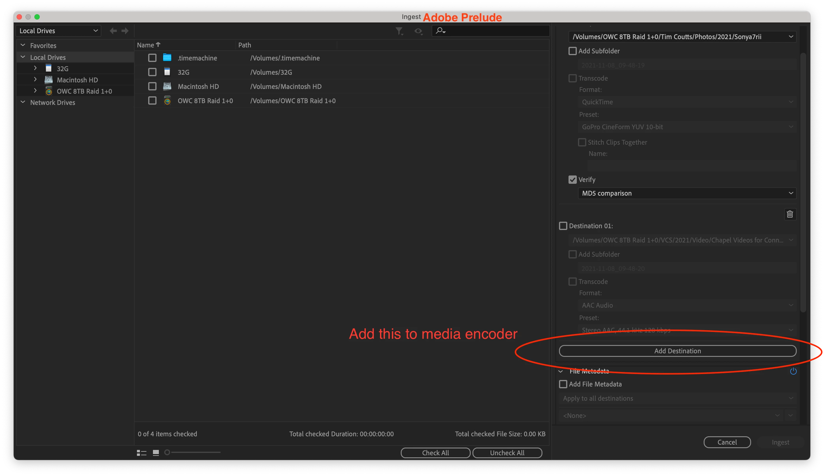Click the forward navigation arrow

125,31
